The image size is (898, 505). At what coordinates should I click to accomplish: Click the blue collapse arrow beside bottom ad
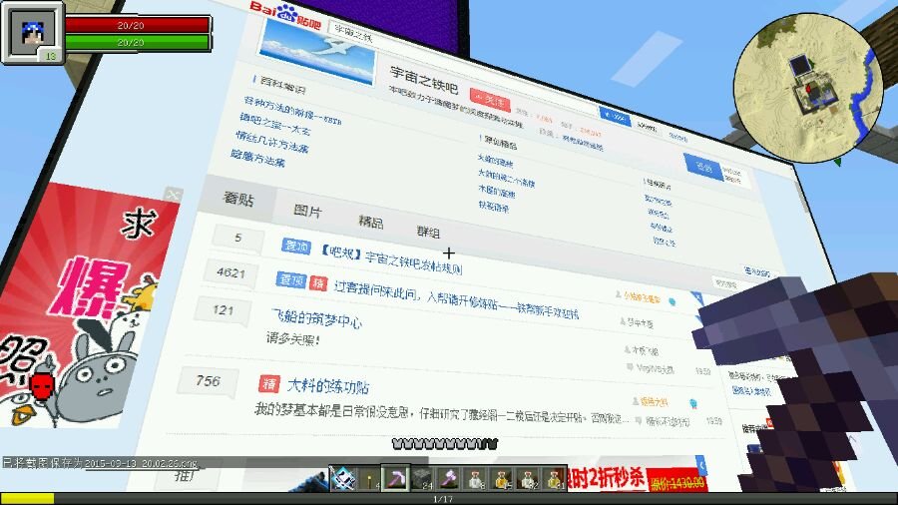(x=701, y=464)
